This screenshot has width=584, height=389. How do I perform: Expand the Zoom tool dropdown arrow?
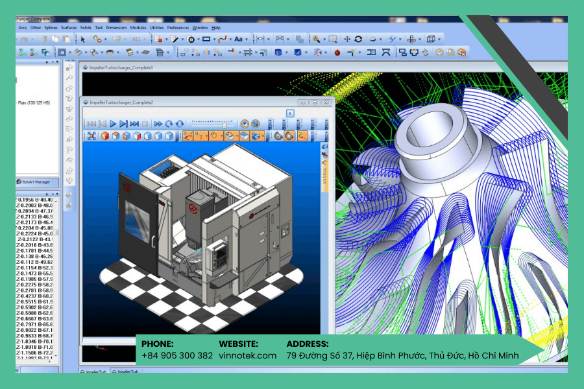point(324,40)
